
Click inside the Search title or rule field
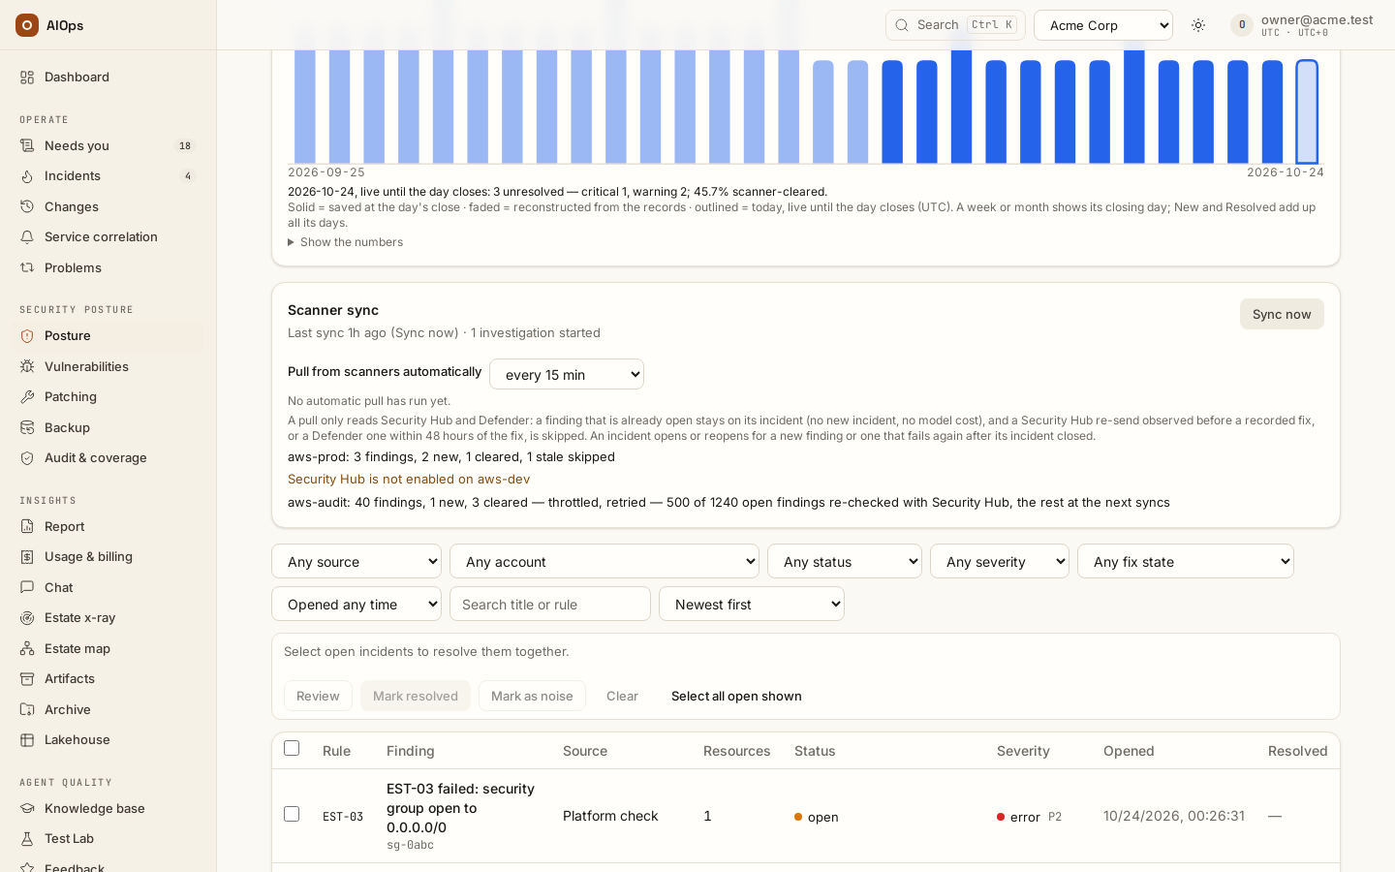550,604
